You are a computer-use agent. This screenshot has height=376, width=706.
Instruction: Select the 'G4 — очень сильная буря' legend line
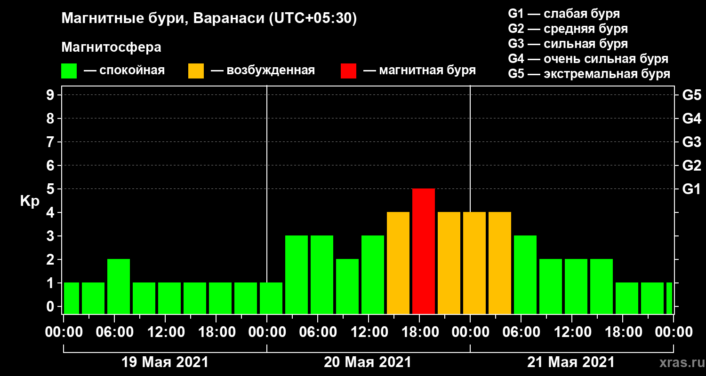588,59
